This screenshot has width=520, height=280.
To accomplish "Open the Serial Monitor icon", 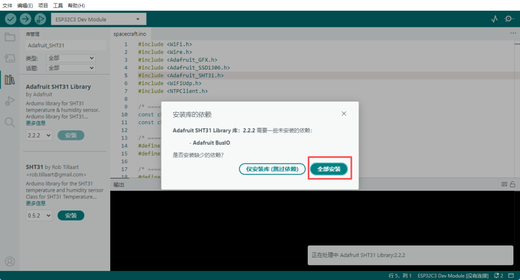I will (509, 19).
